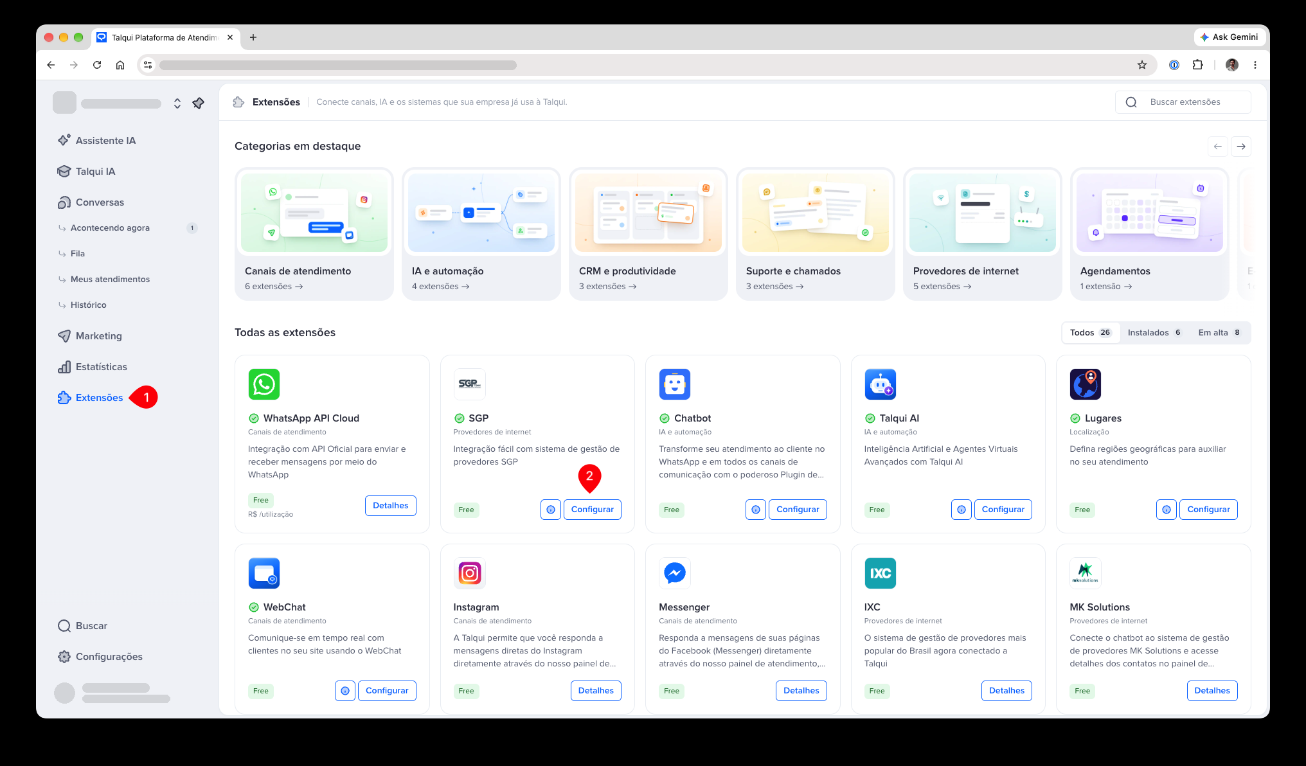Open Provedores de internet category card

(x=983, y=234)
